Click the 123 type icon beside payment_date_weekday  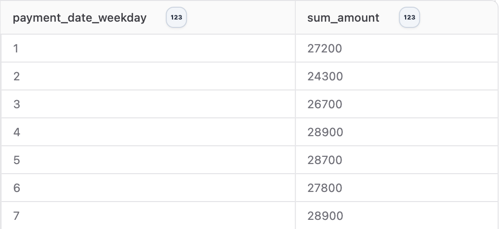click(x=176, y=17)
